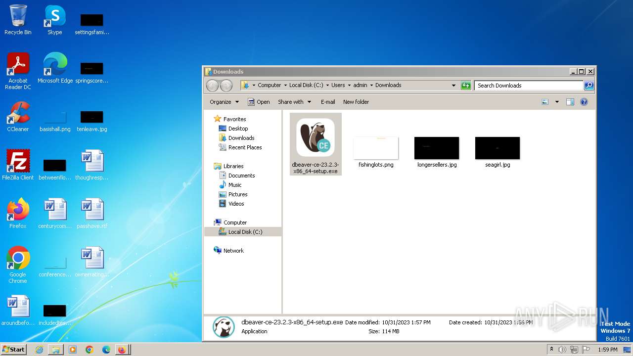Open Firefox from the taskbar

(x=122, y=350)
